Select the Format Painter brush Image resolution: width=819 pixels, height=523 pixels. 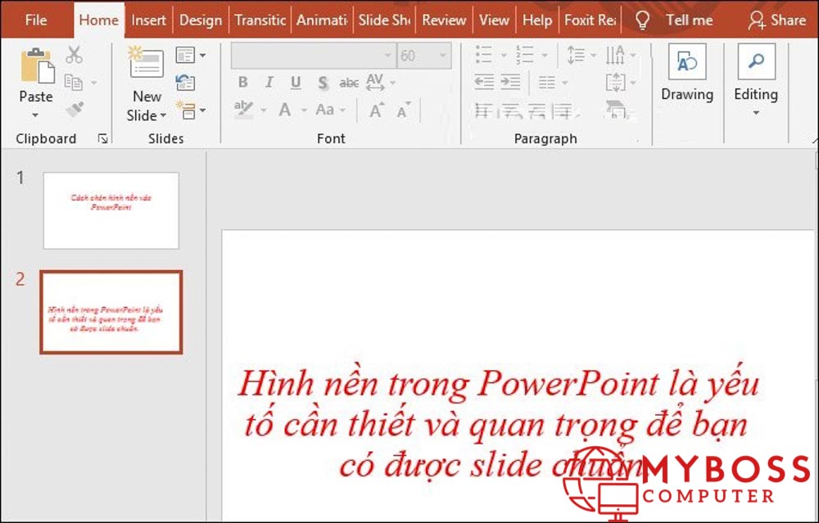click(75, 109)
